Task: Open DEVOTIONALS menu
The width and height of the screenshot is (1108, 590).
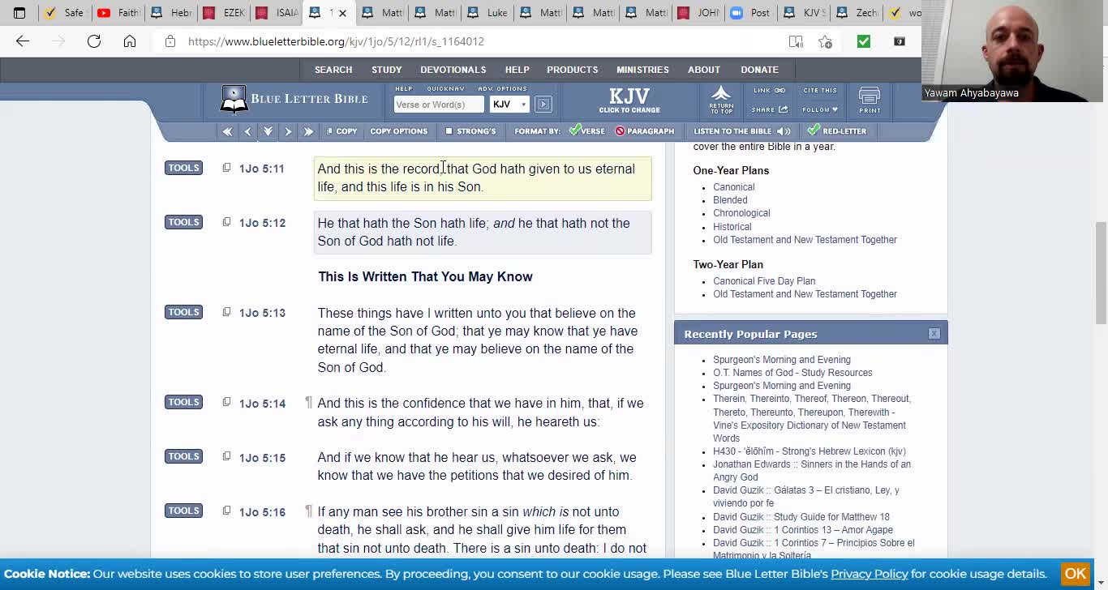Action: 453,70
